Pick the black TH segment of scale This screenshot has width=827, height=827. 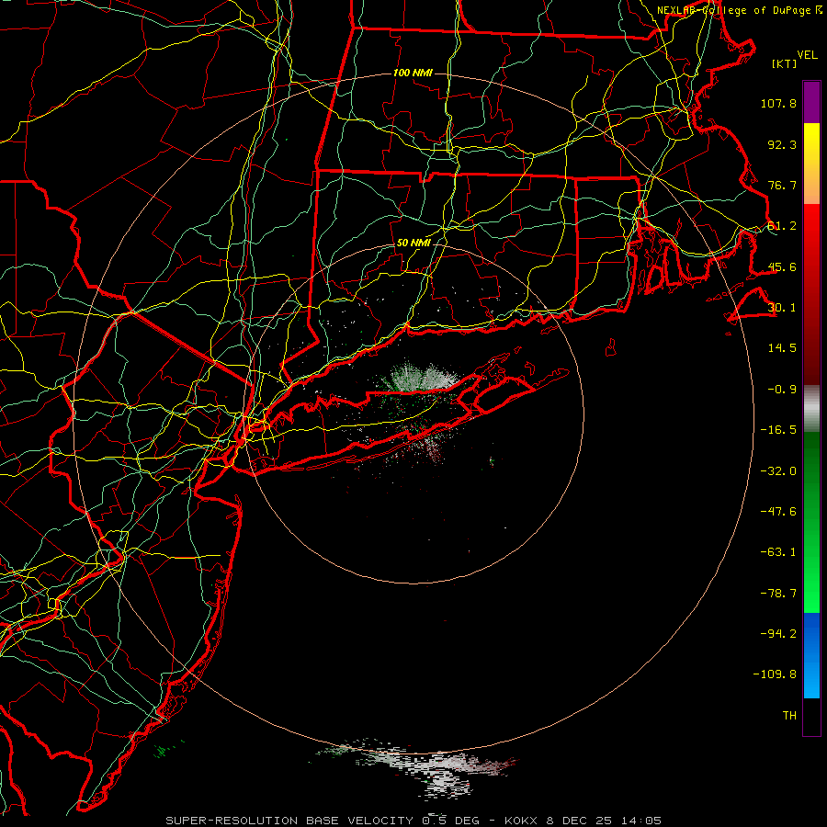click(x=811, y=716)
